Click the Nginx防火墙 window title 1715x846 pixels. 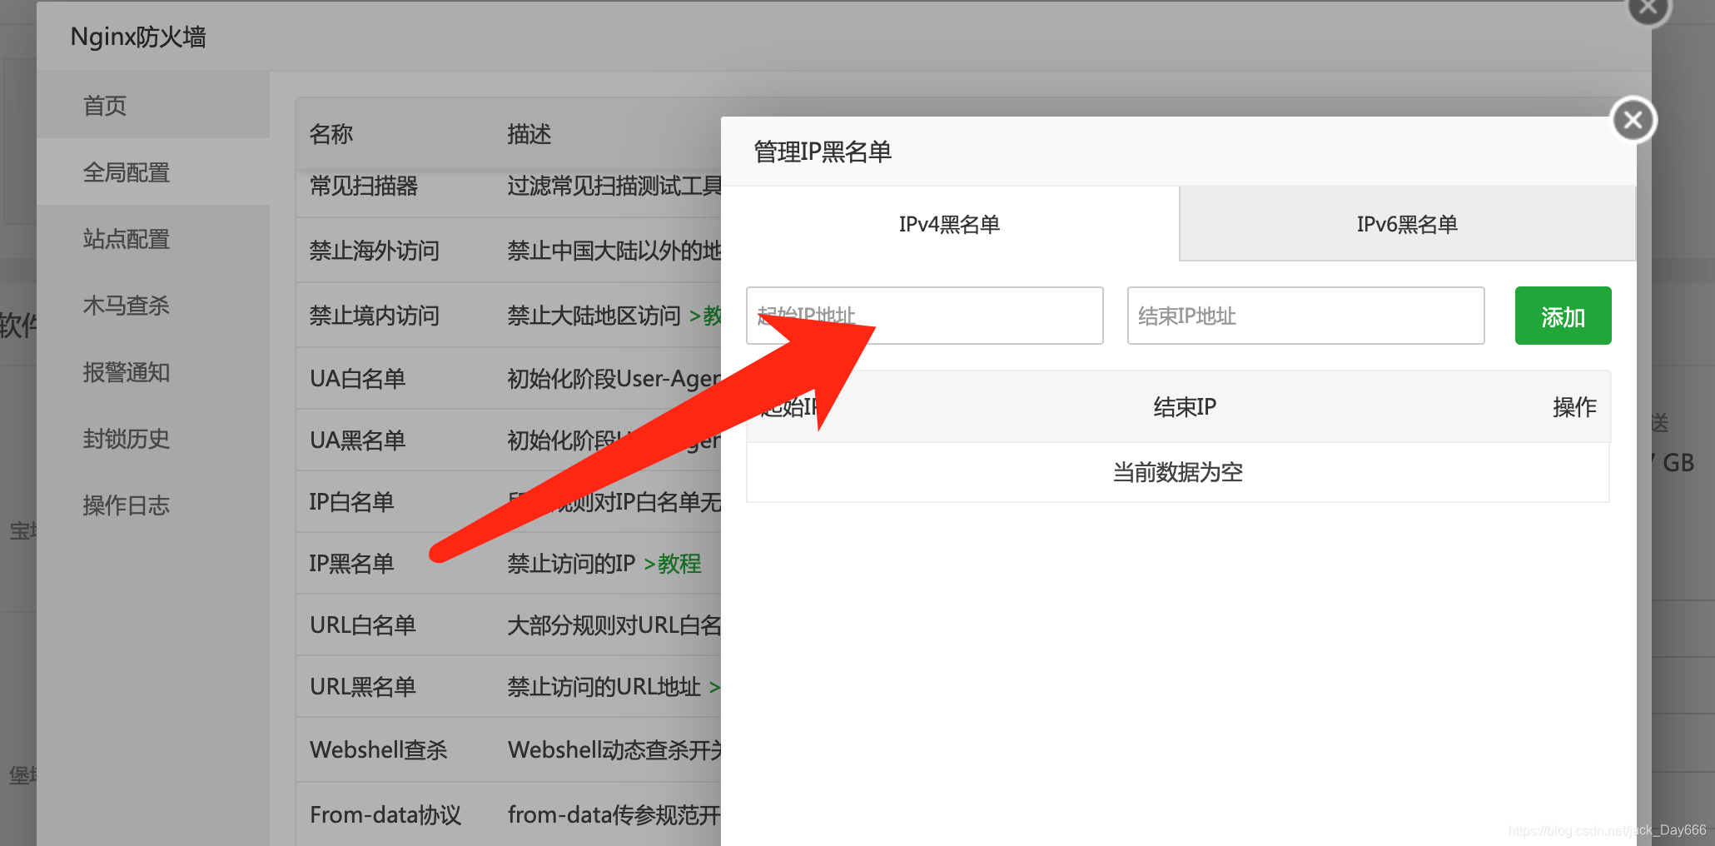pyautogui.click(x=138, y=37)
